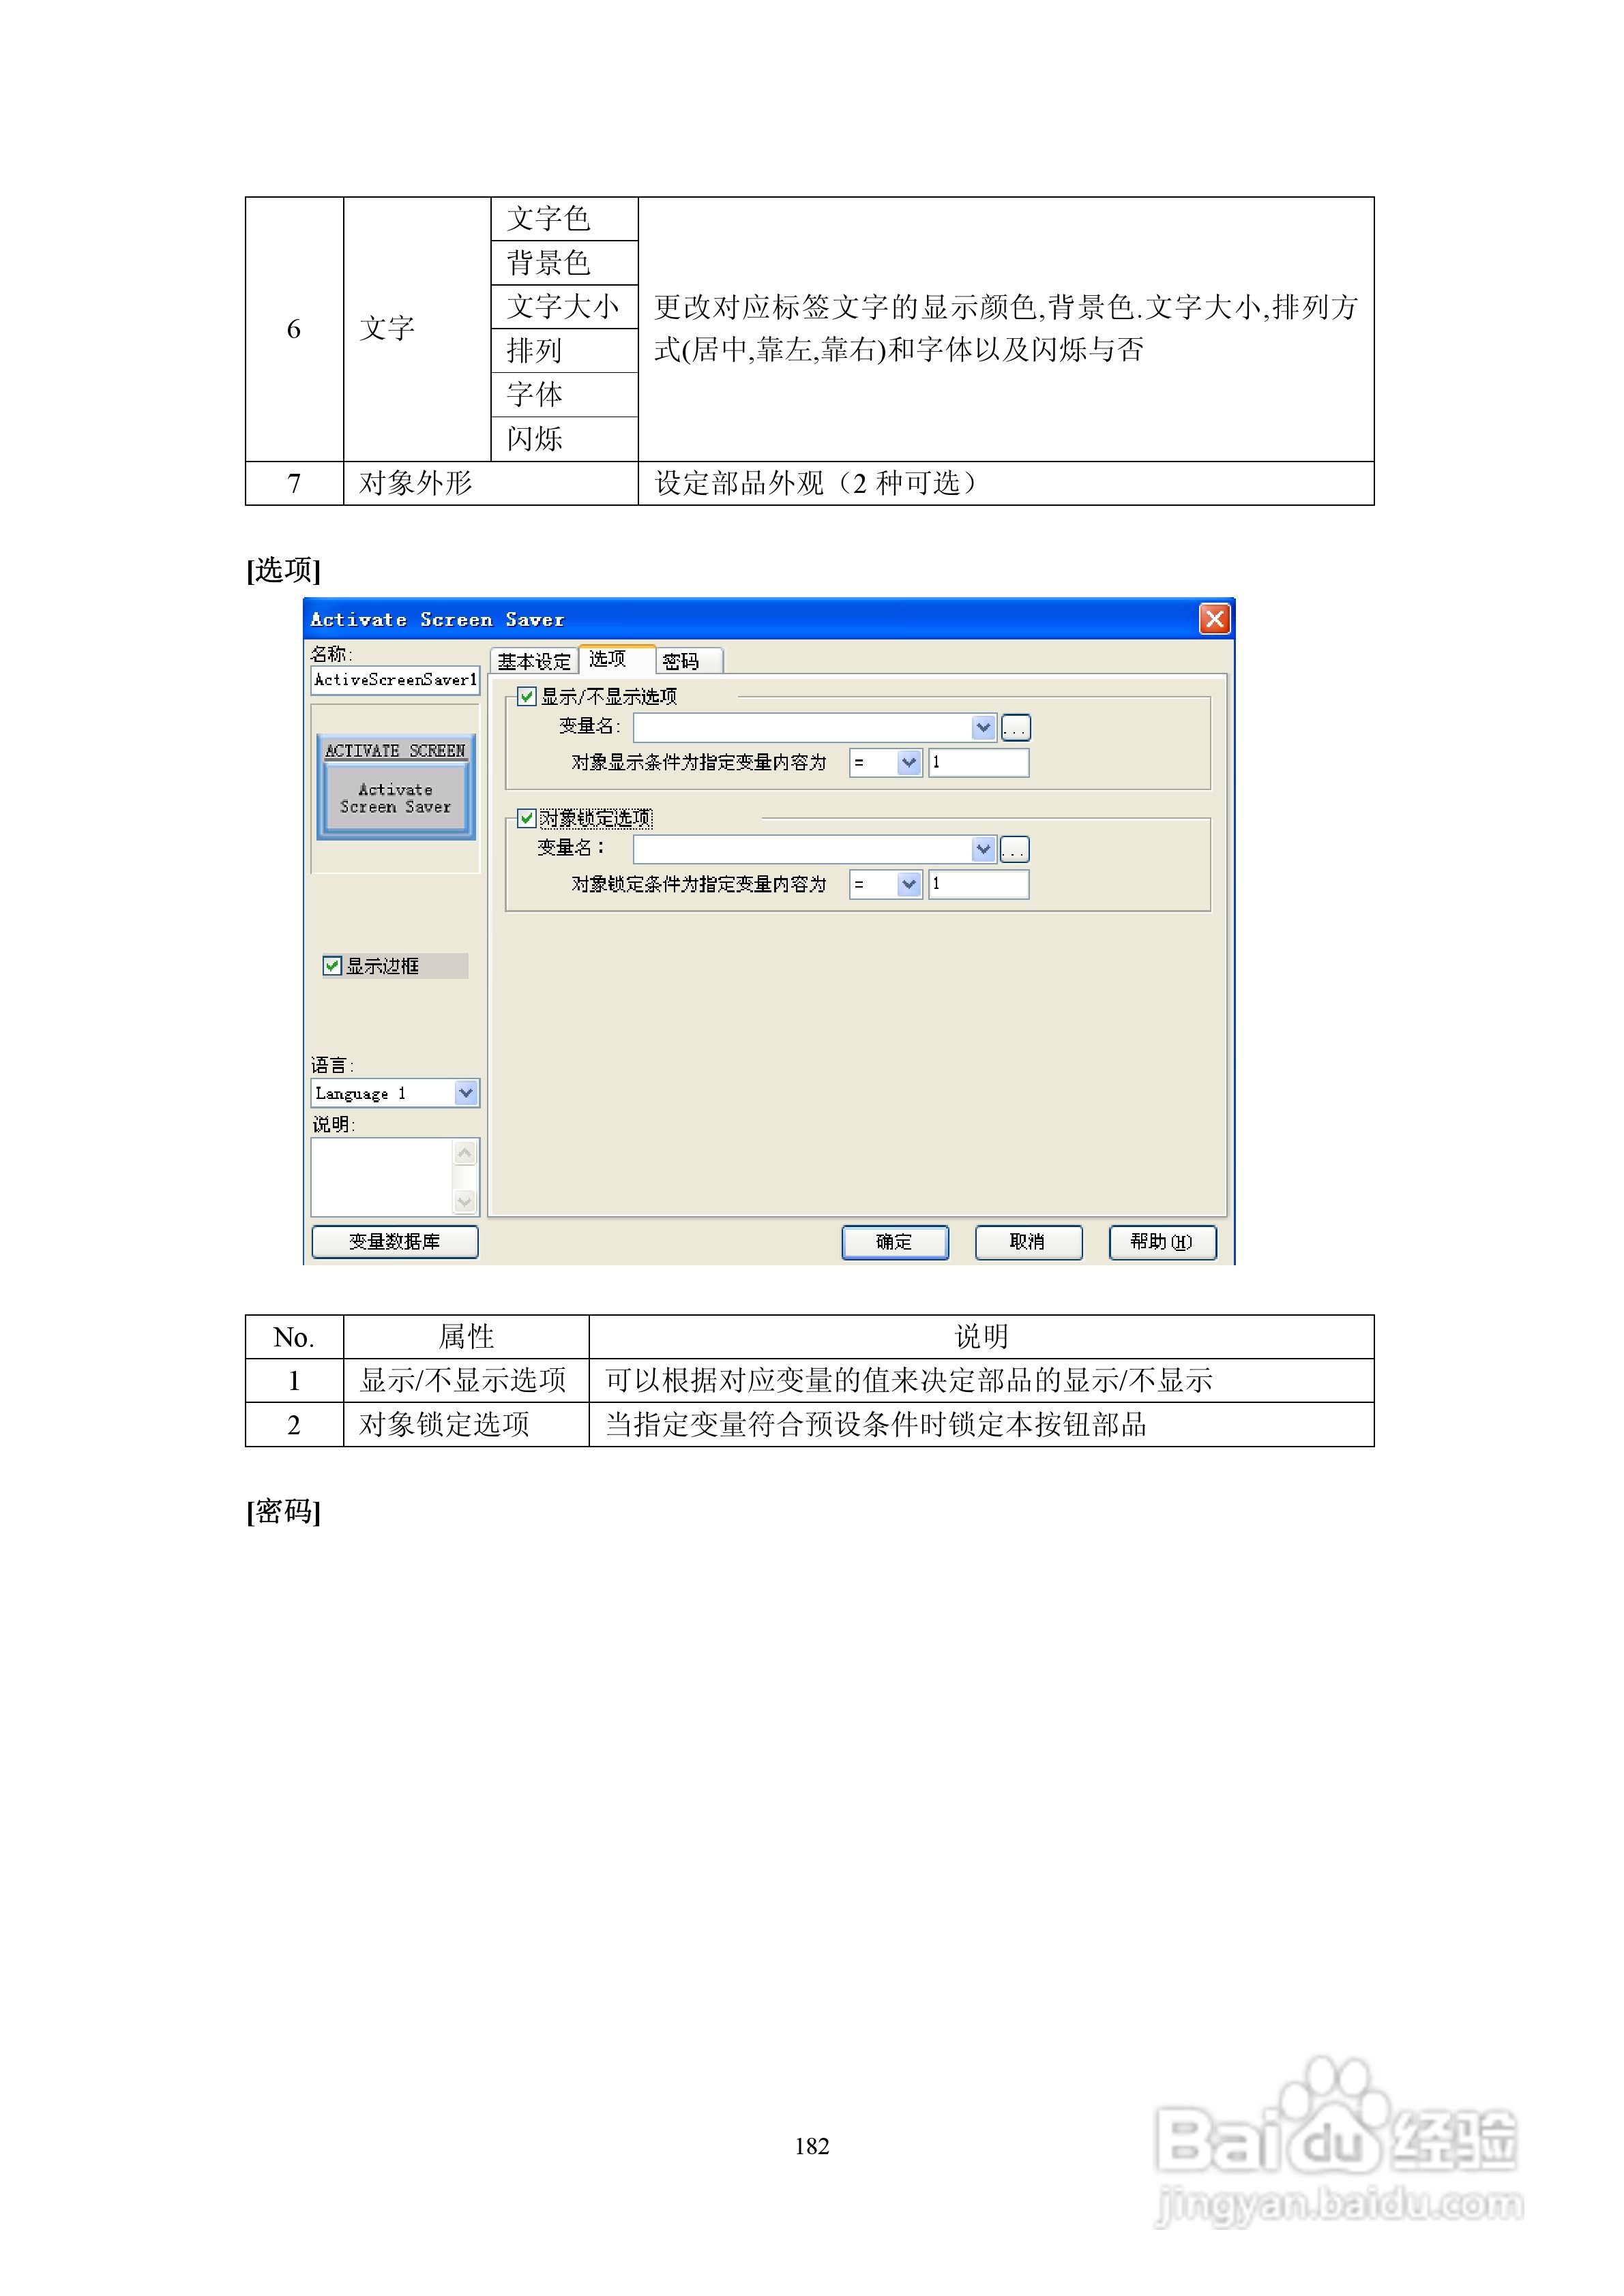Click the browse button beside display variable name
The width and height of the screenshot is (1624, 2296).
(x=1016, y=728)
